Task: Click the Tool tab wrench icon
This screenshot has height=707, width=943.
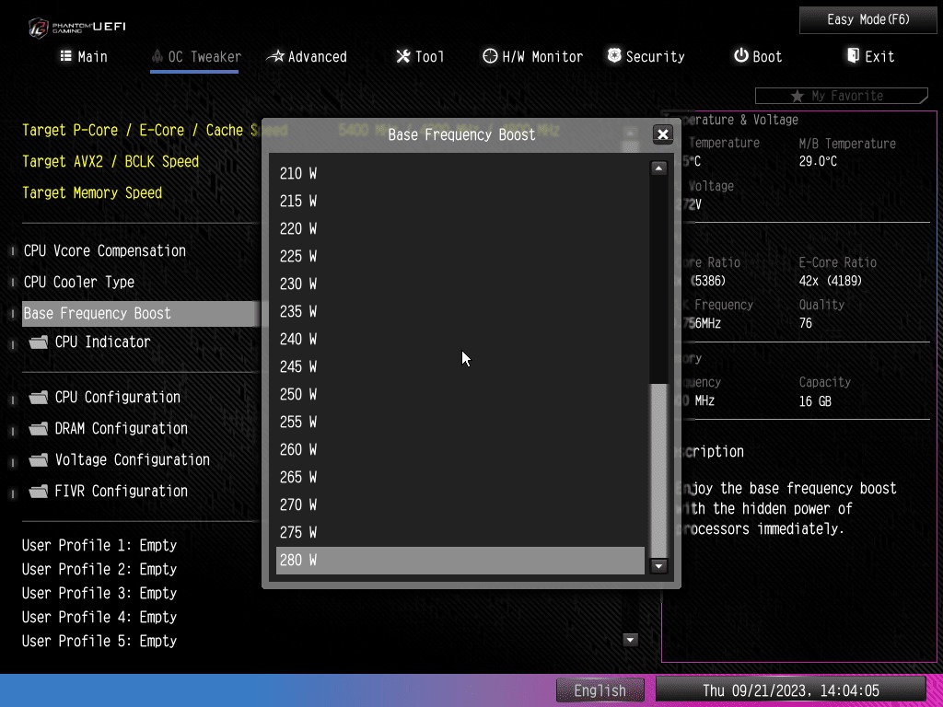Action: 403,56
